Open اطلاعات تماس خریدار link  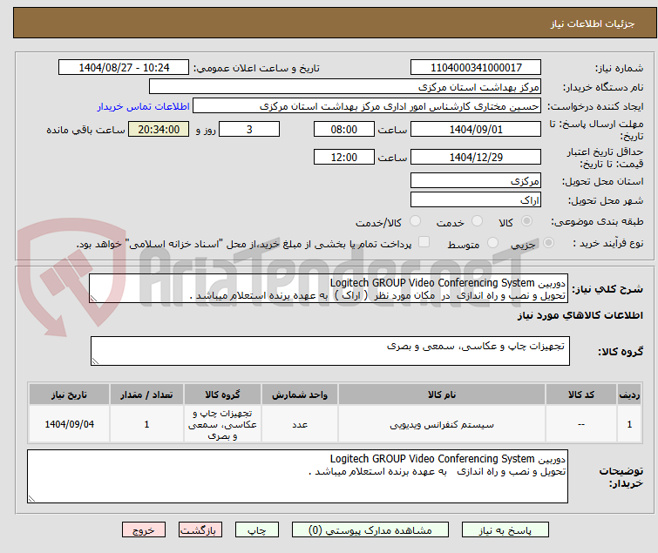point(144,106)
